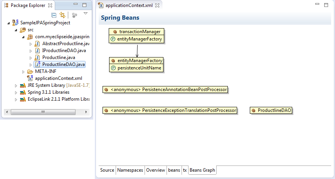Screen dimensions: 335x179
Task: Click the src source folder icon
Action: click(x=23, y=30)
